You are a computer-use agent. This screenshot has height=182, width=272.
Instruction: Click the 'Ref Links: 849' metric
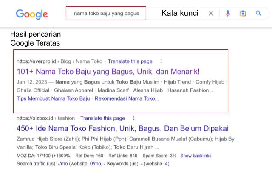coord(123,156)
